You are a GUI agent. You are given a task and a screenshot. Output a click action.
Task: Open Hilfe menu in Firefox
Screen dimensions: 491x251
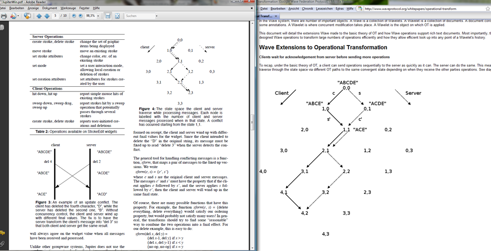[x=350, y=9]
